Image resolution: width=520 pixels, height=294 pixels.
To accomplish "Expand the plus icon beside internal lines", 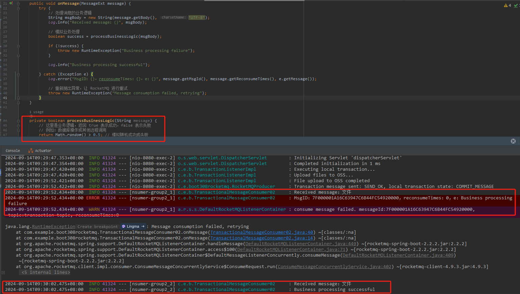I will 3,272.
